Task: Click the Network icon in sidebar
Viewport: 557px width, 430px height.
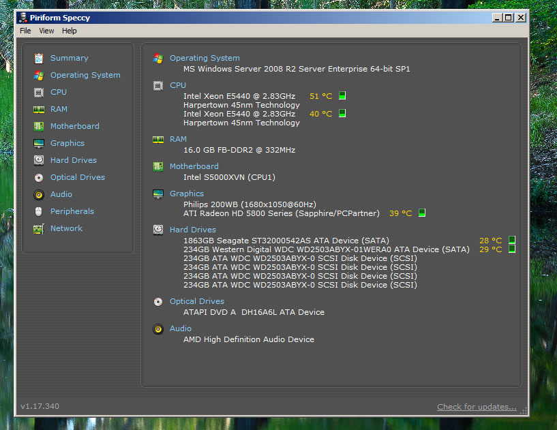Action: click(x=39, y=228)
